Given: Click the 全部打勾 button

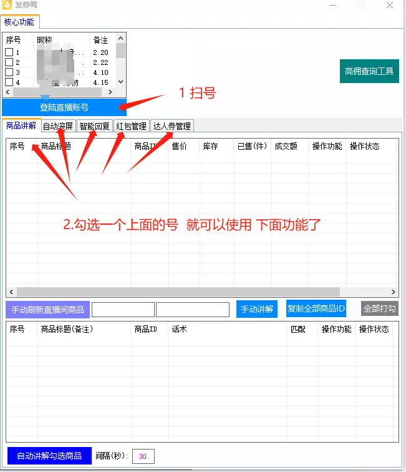Looking at the screenshot, I should (x=380, y=308).
